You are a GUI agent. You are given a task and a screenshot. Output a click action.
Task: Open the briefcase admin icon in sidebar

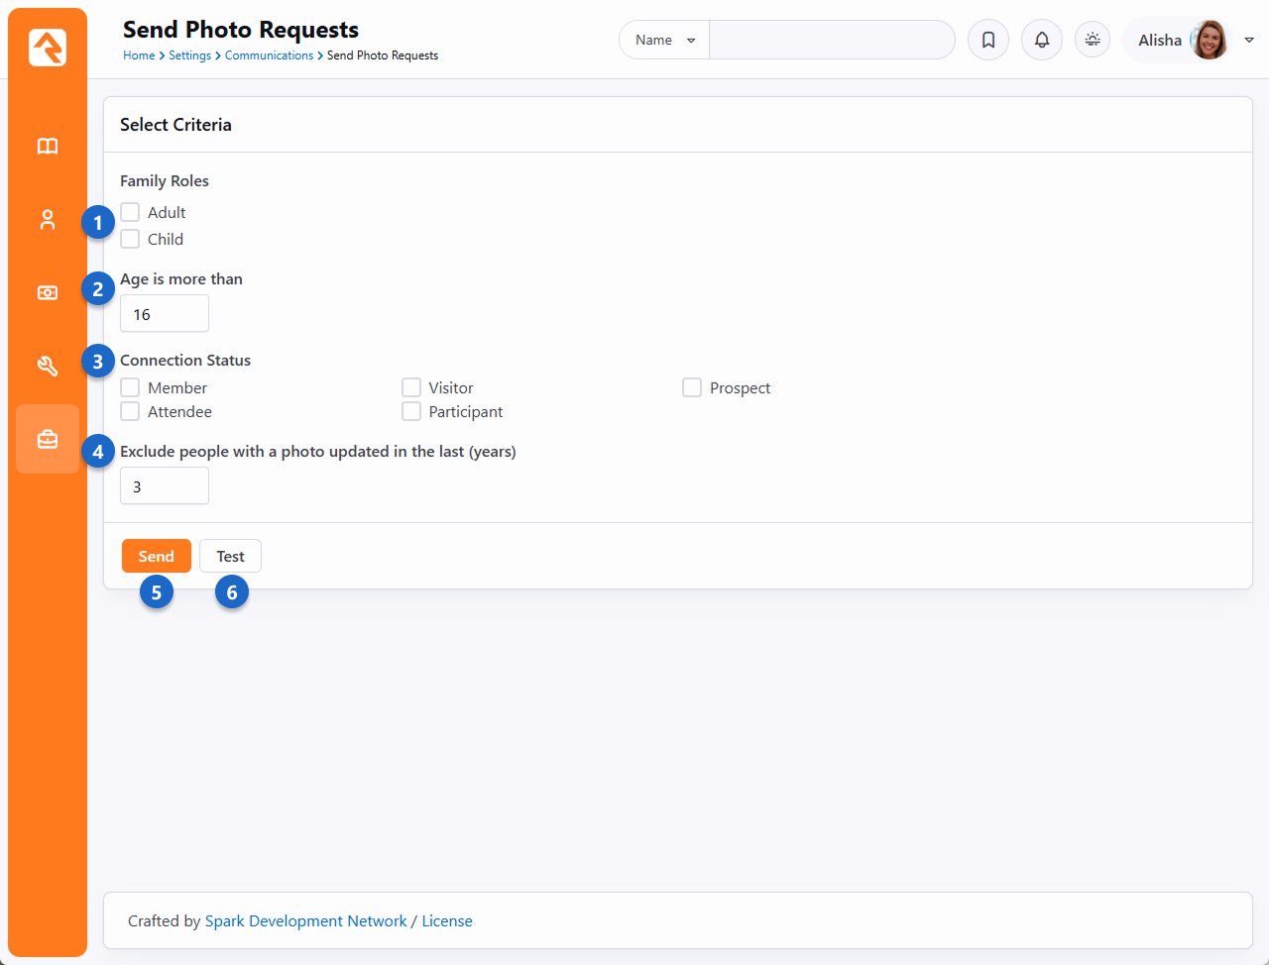click(x=48, y=439)
